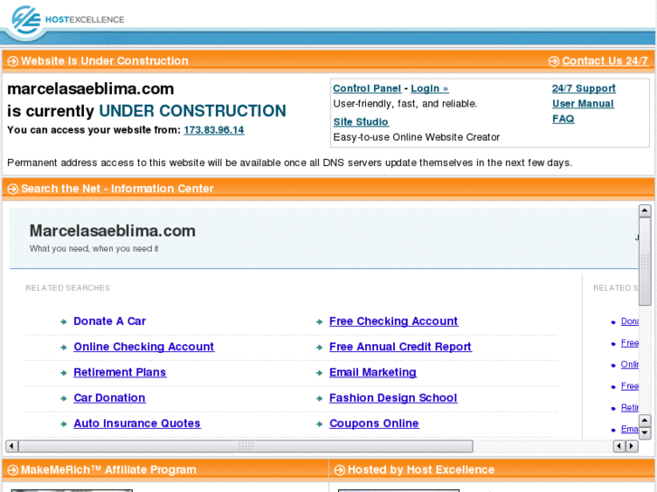This screenshot has width=657, height=492.
Task: Open the User Manual link
Action: (x=583, y=104)
